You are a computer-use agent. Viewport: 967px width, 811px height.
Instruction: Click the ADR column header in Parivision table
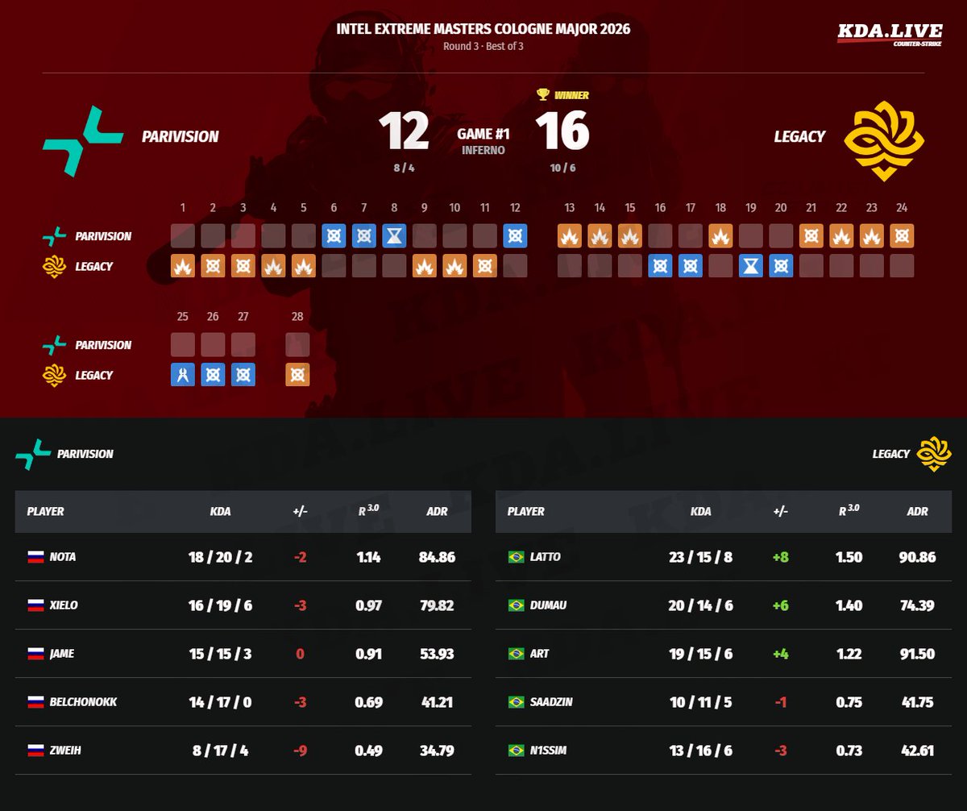437,512
